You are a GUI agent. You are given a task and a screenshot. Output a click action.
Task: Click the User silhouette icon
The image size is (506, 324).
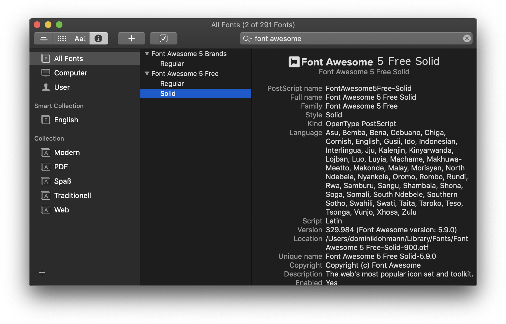(x=46, y=87)
